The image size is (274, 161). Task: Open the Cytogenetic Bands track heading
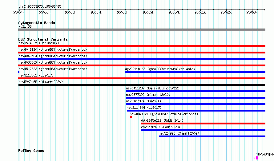tap(37, 23)
